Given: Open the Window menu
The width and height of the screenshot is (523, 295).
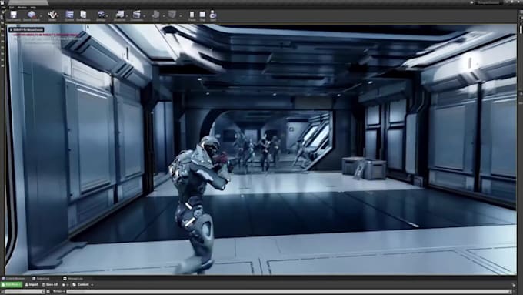Looking at the screenshot, I should point(22,7).
